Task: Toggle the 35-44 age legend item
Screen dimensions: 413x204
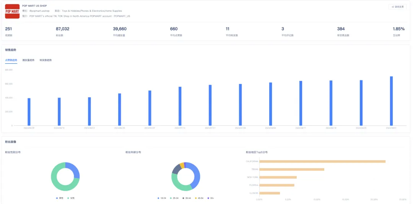Action: (x=187, y=198)
